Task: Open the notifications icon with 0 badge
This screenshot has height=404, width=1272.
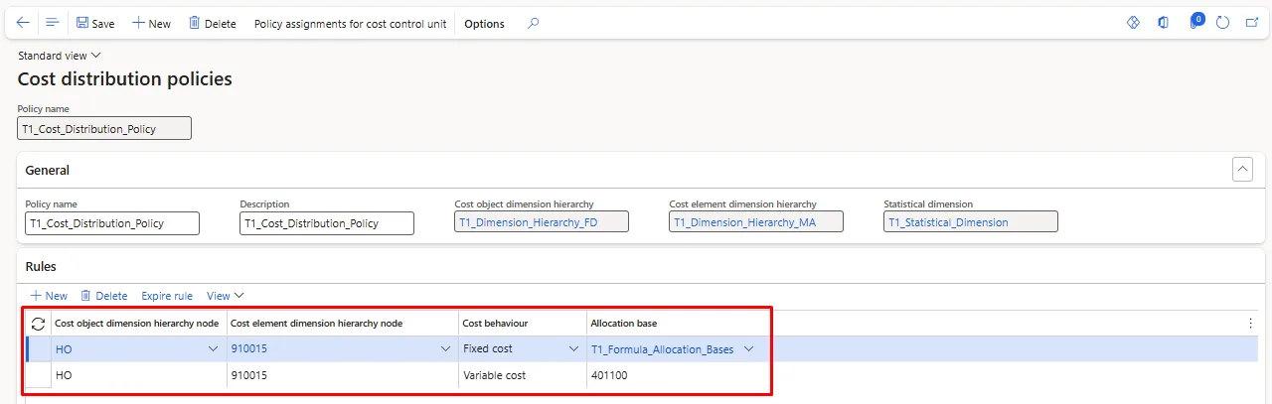Action: click(1195, 22)
